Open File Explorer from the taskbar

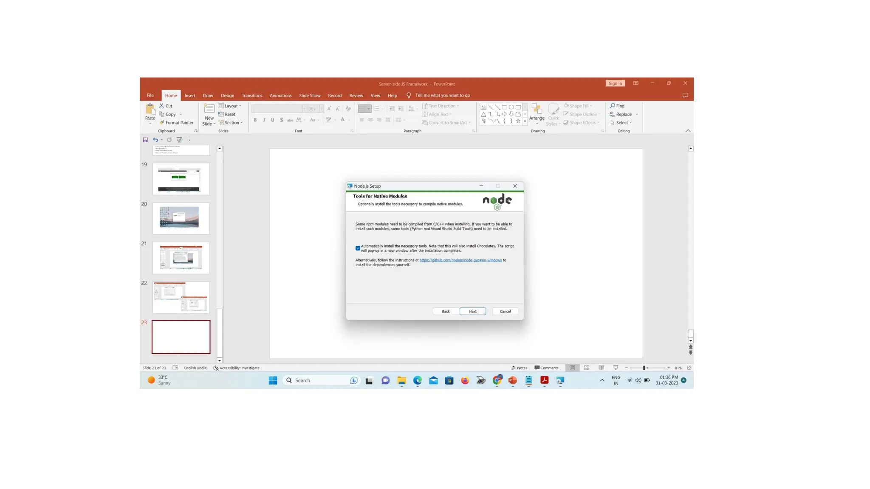[x=401, y=380]
